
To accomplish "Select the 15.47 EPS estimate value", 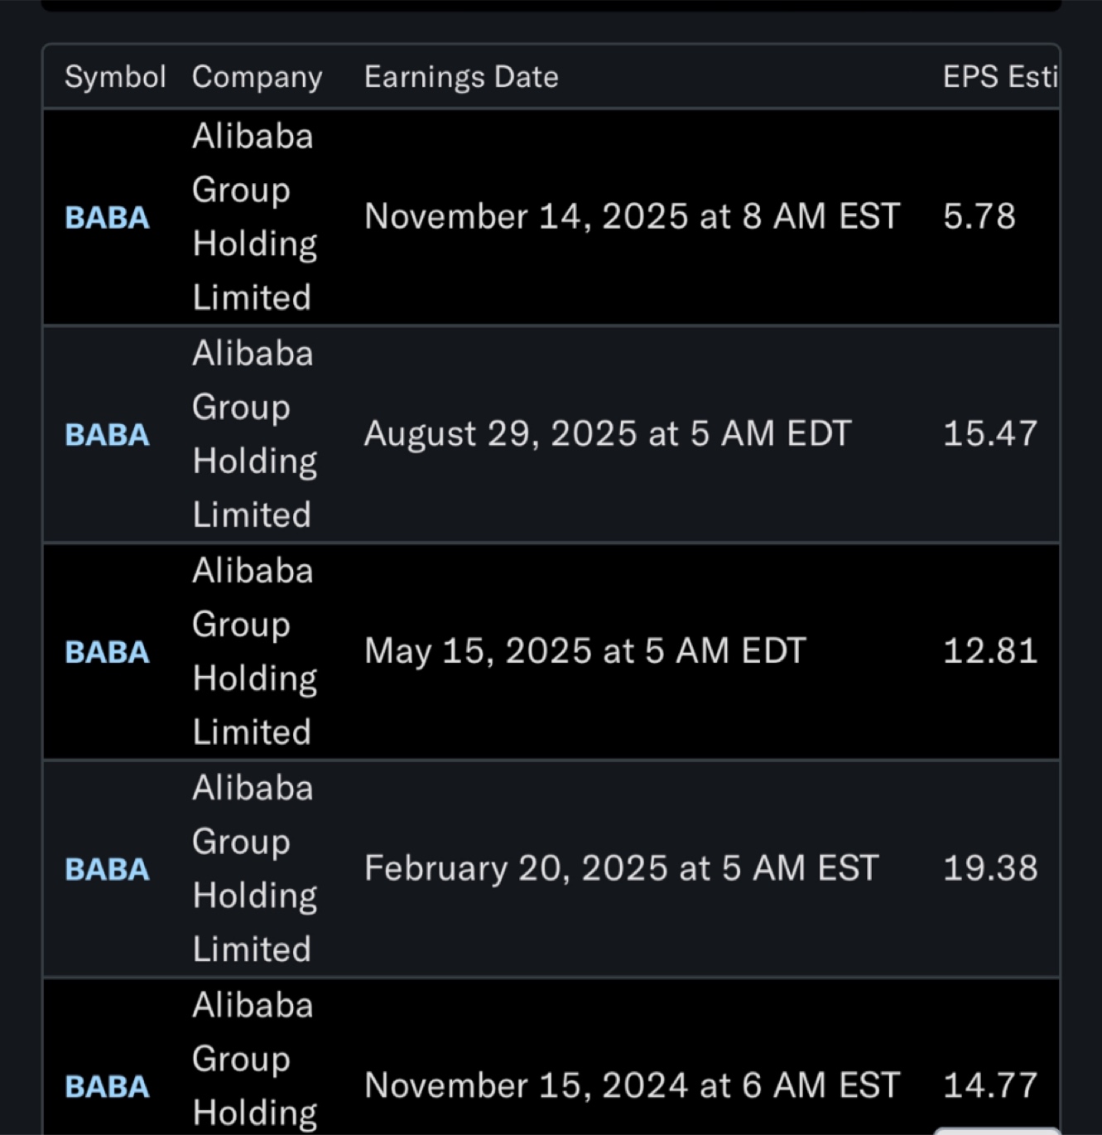I will [x=989, y=434].
